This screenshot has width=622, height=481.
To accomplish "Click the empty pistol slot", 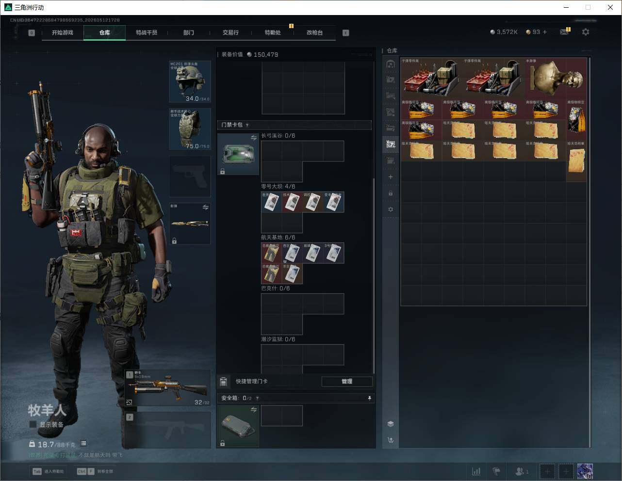I will point(190,176).
